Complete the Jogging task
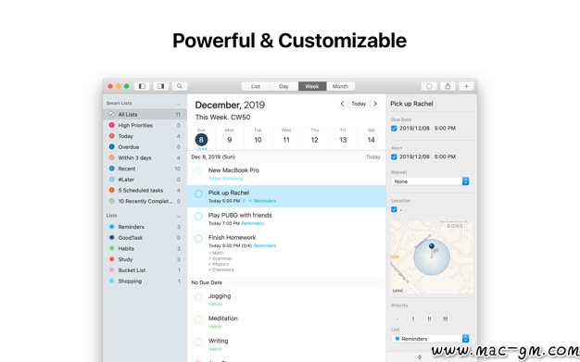 [x=198, y=297]
